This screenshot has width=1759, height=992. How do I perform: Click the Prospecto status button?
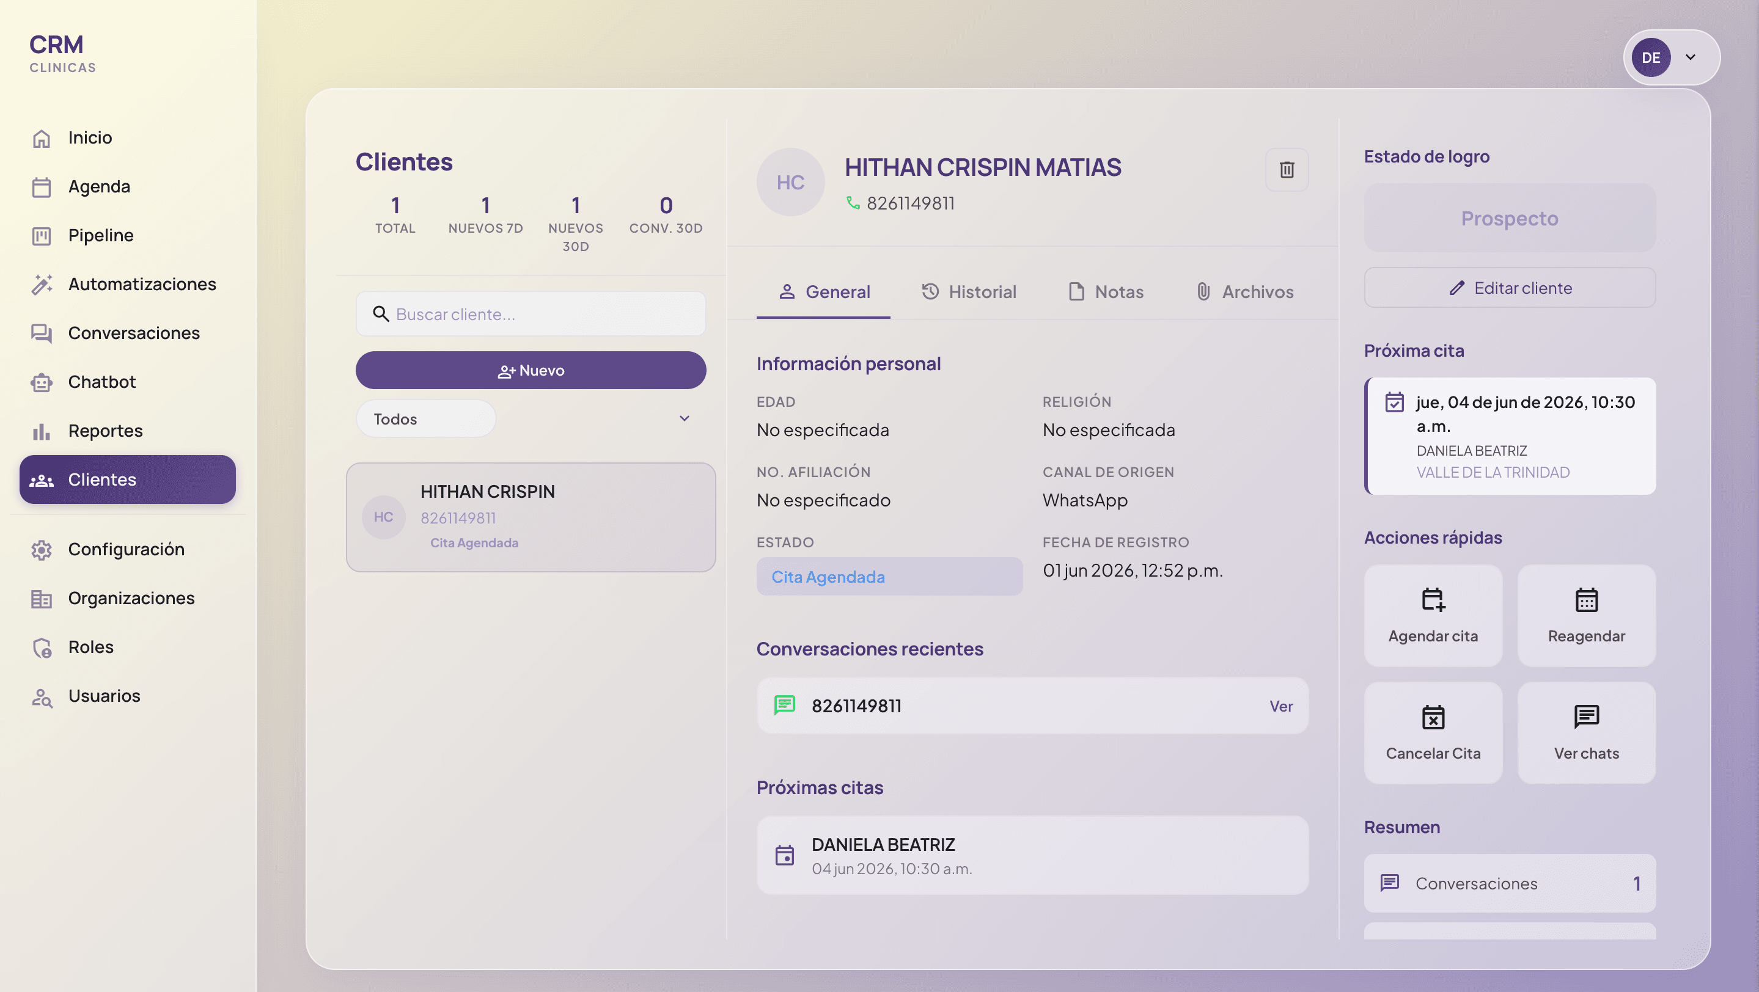(1510, 218)
